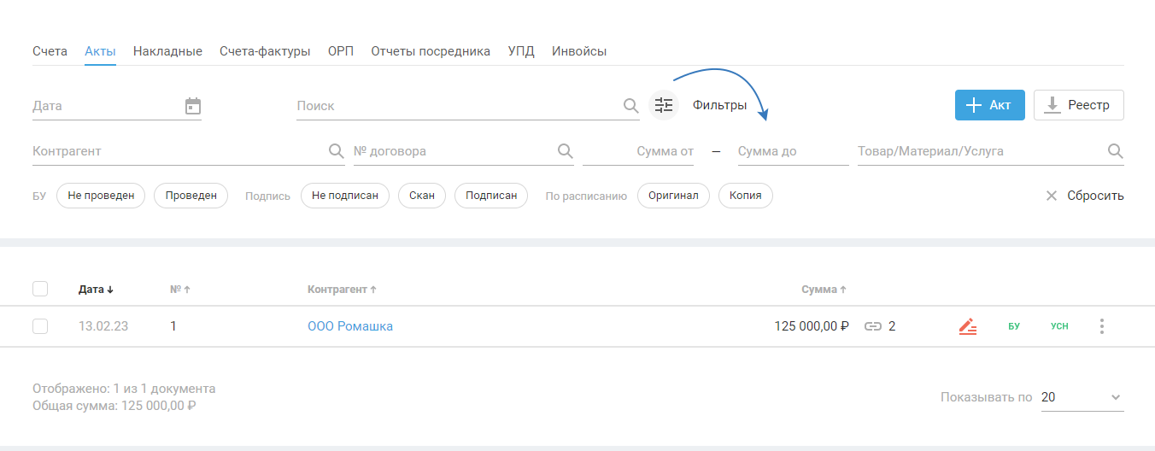The image size is (1155, 451).
Task: Open the ООО Ромашка contractor link
Action: [350, 326]
